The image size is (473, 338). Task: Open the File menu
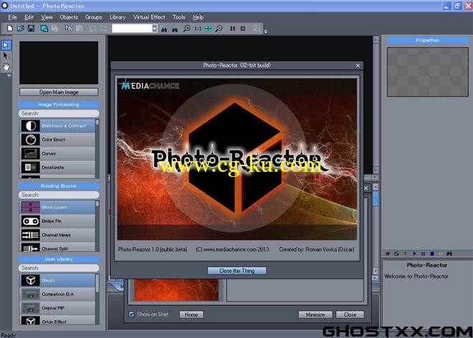coord(12,17)
